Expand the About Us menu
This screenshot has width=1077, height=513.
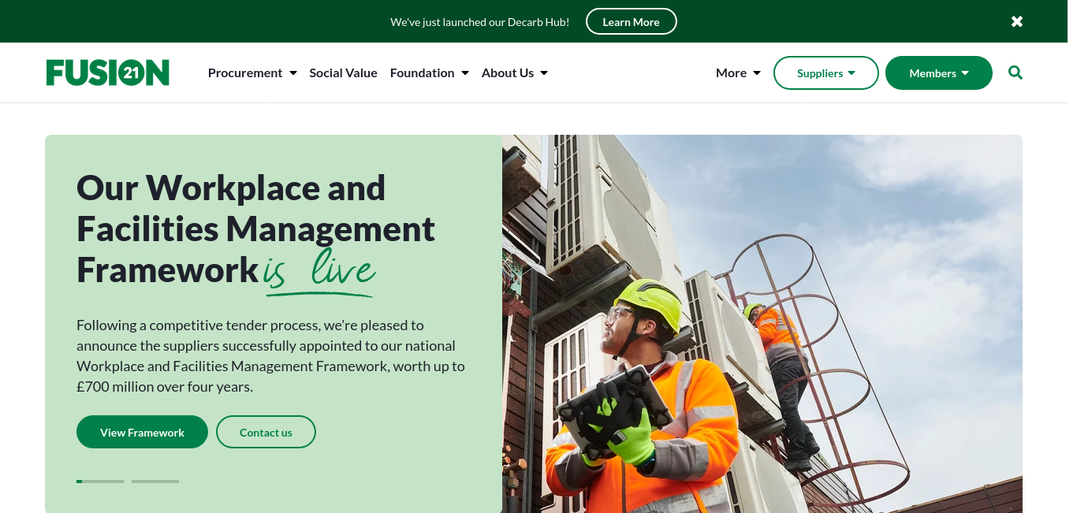[x=515, y=72]
